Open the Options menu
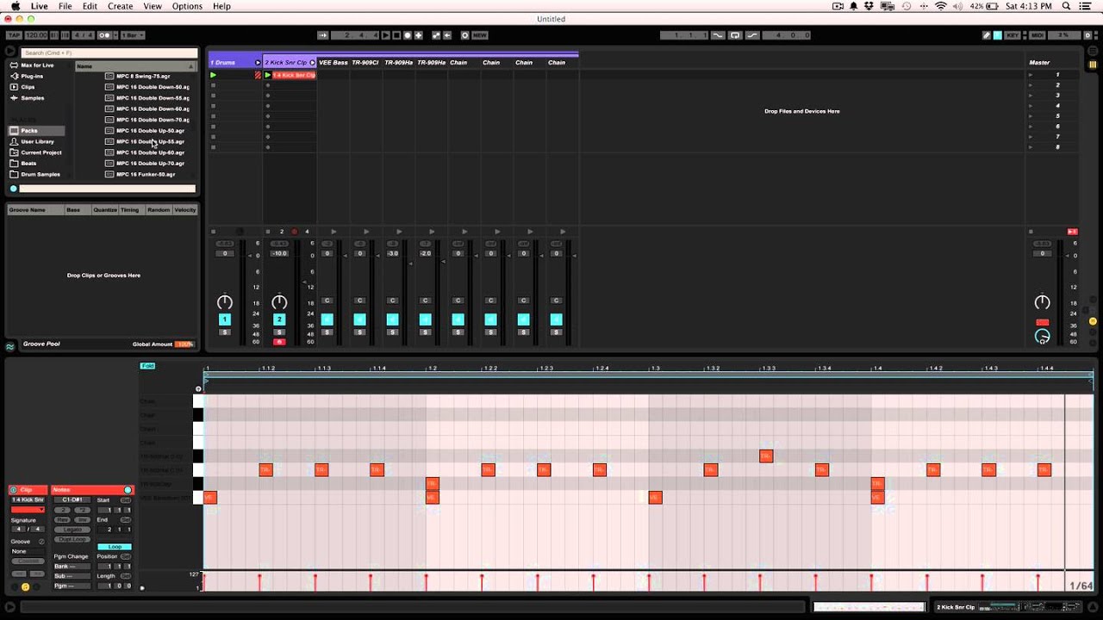Screen dimensions: 1103x620 tap(187, 6)
